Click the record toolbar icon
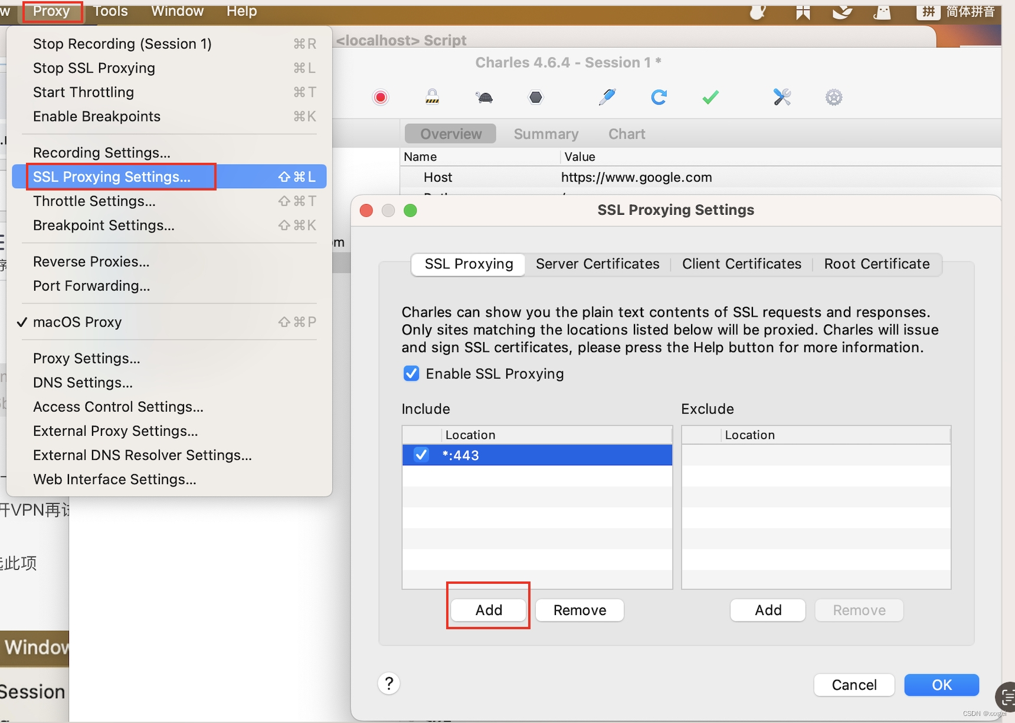 [x=381, y=97]
